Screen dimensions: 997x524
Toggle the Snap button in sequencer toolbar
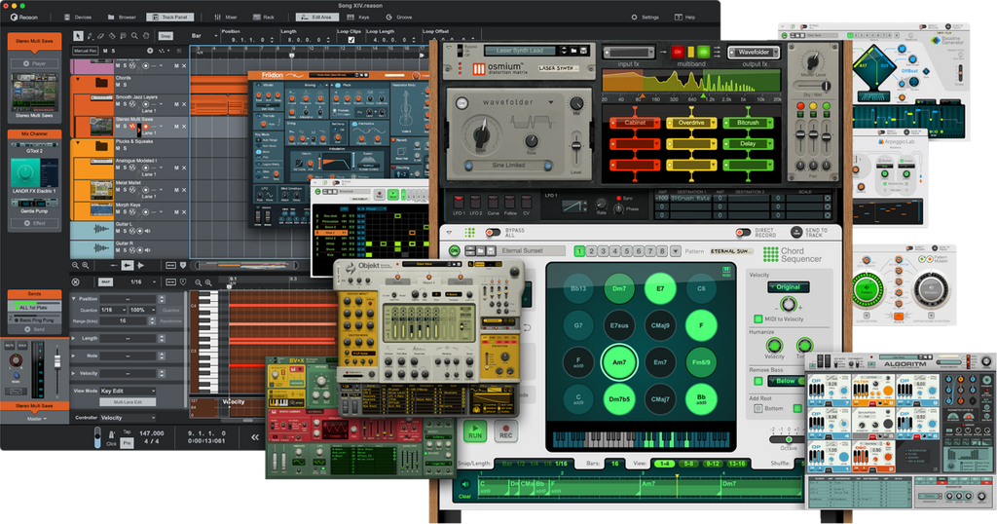tap(166, 36)
